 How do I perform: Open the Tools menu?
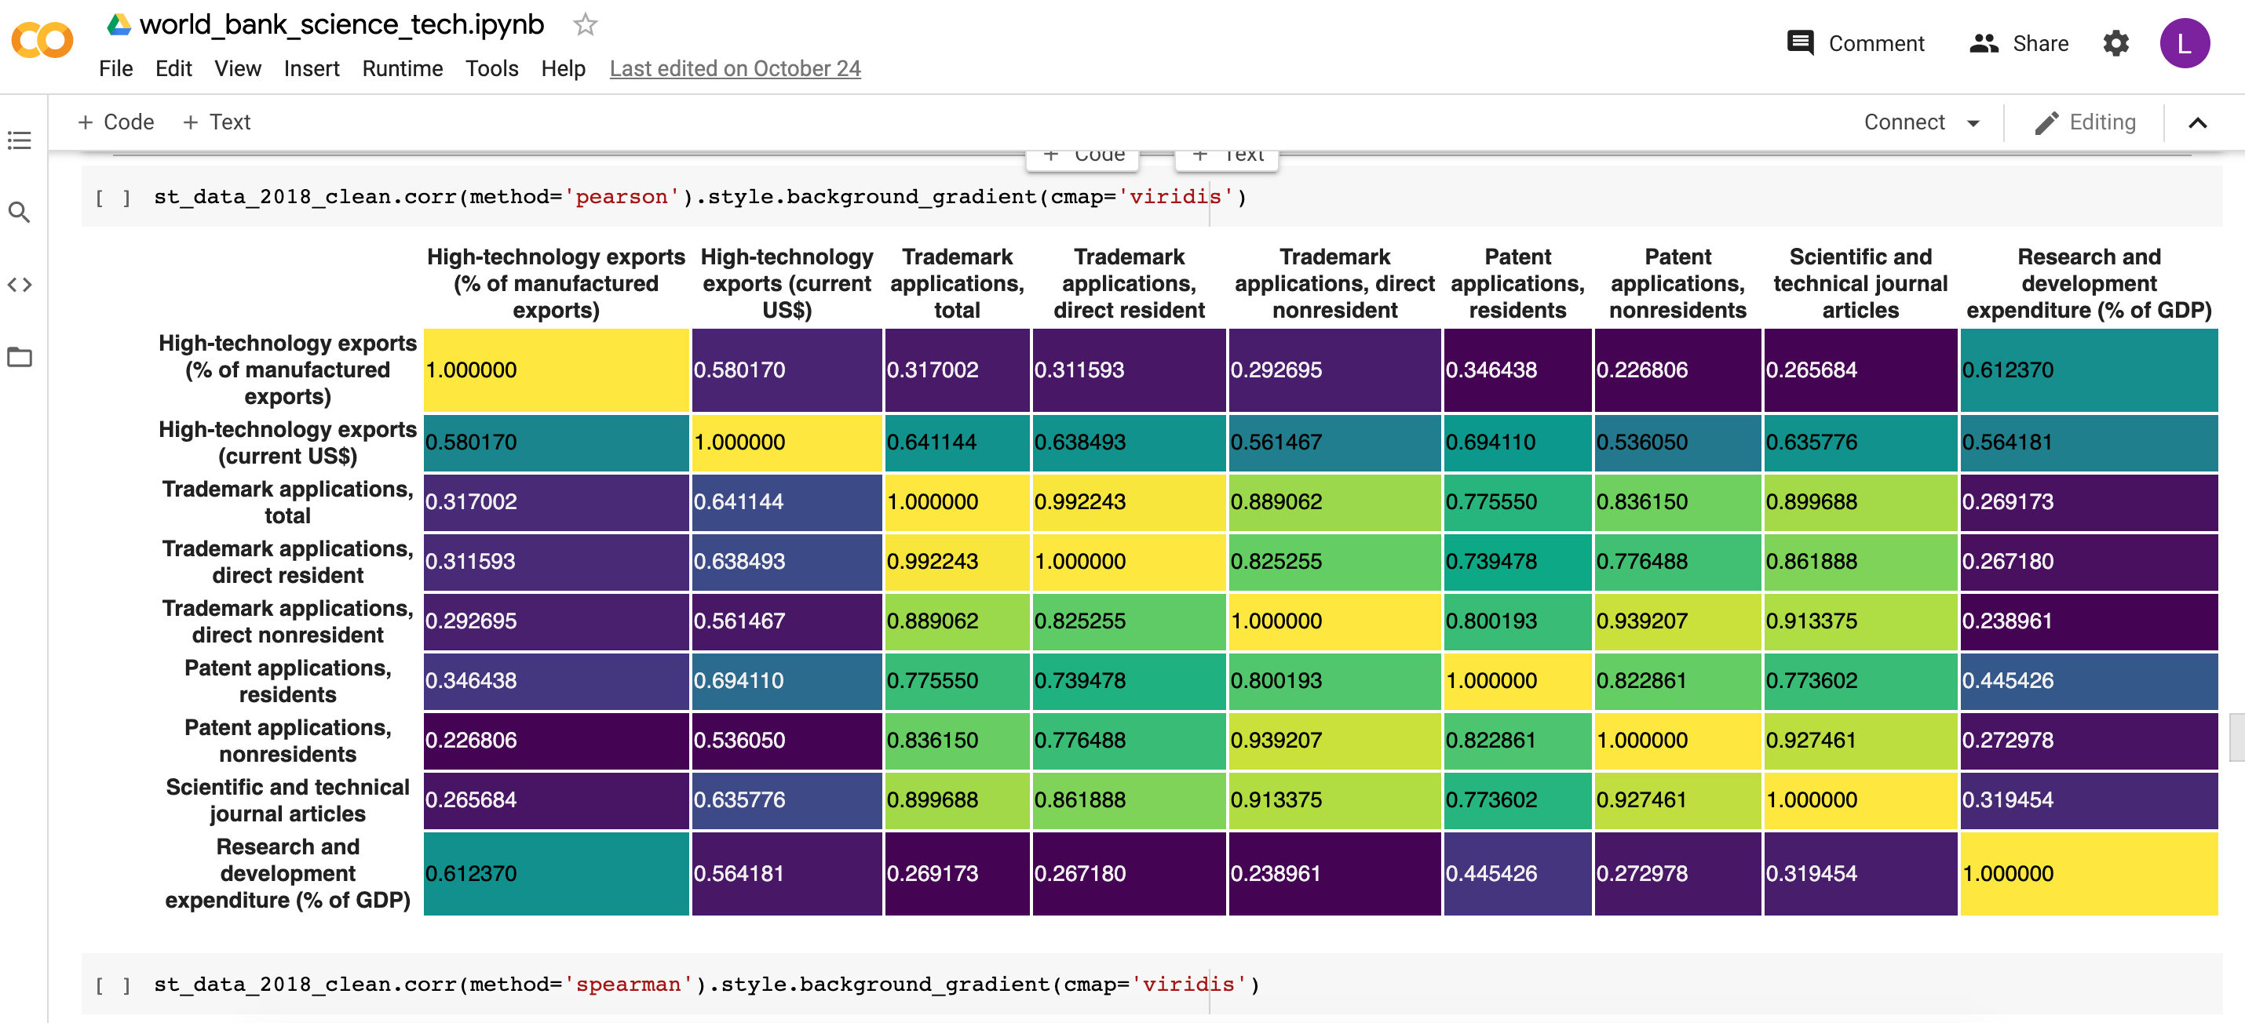(491, 69)
